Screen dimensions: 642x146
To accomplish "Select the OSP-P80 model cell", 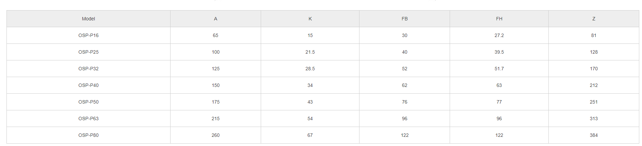I will click(89, 135).
